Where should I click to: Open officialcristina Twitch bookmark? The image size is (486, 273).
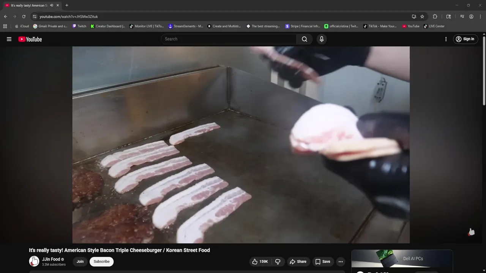click(x=341, y=26)
